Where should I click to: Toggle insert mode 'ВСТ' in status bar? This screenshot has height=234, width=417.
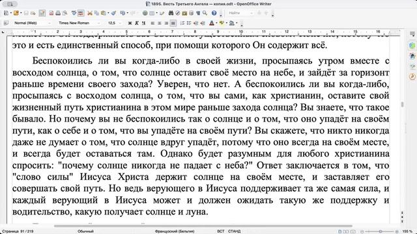point(220,231)
